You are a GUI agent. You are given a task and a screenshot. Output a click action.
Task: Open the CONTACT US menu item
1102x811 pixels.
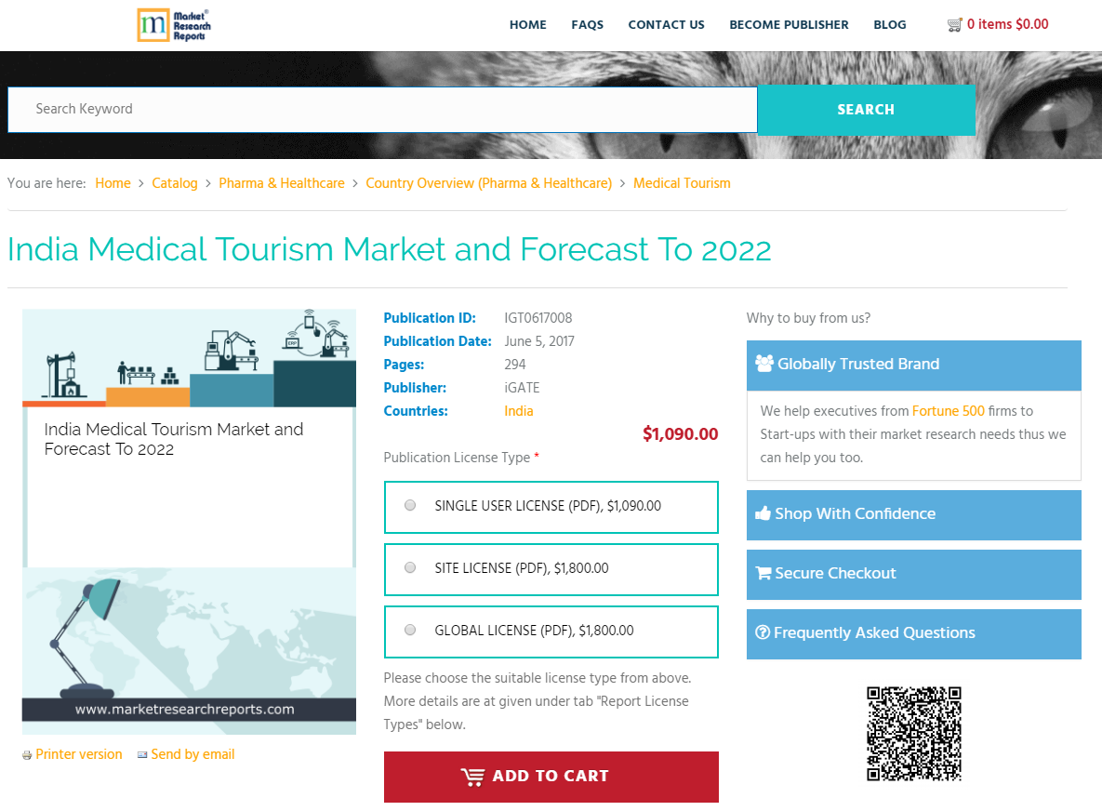(x=666, y=24)
